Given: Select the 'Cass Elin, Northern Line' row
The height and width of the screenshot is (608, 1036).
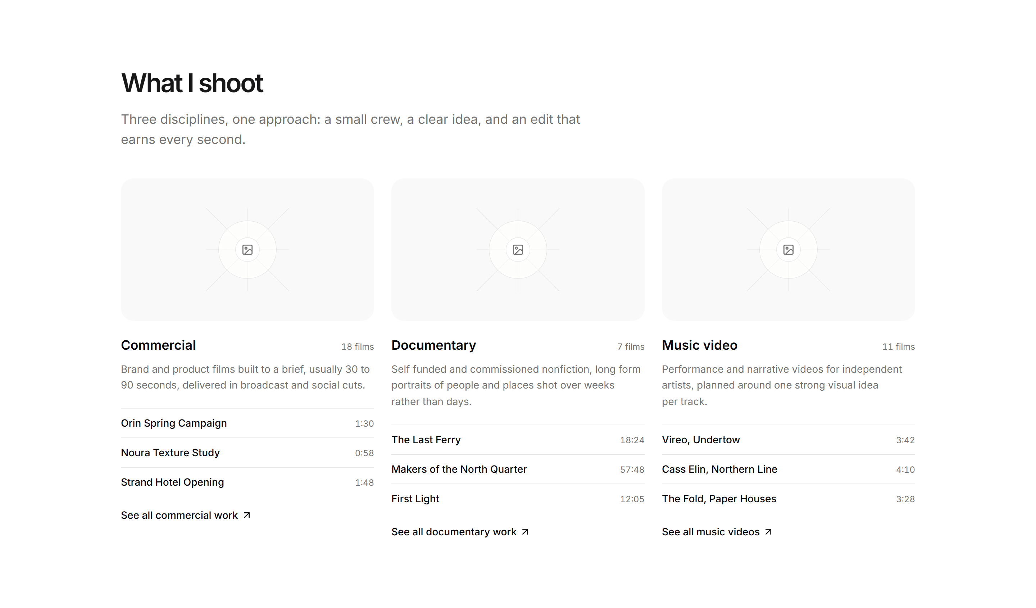Looking at the screenshot, I should point(789,469).
